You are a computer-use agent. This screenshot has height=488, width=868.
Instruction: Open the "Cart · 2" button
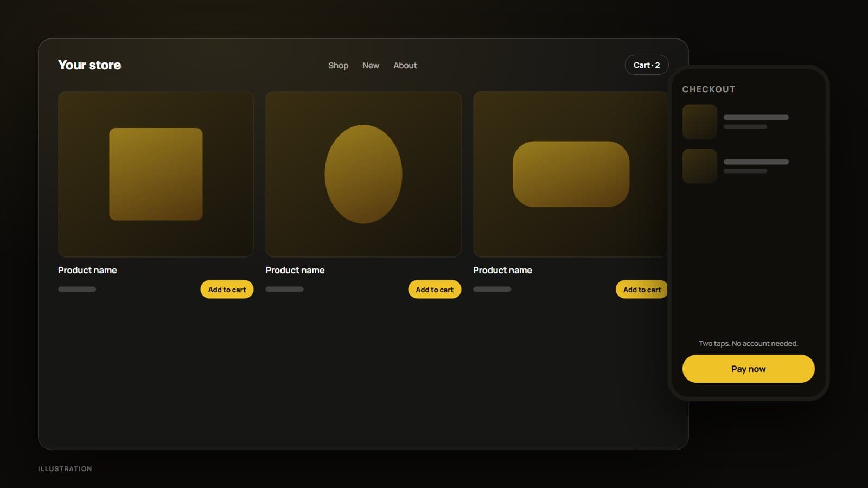click(x=647, y=65)
